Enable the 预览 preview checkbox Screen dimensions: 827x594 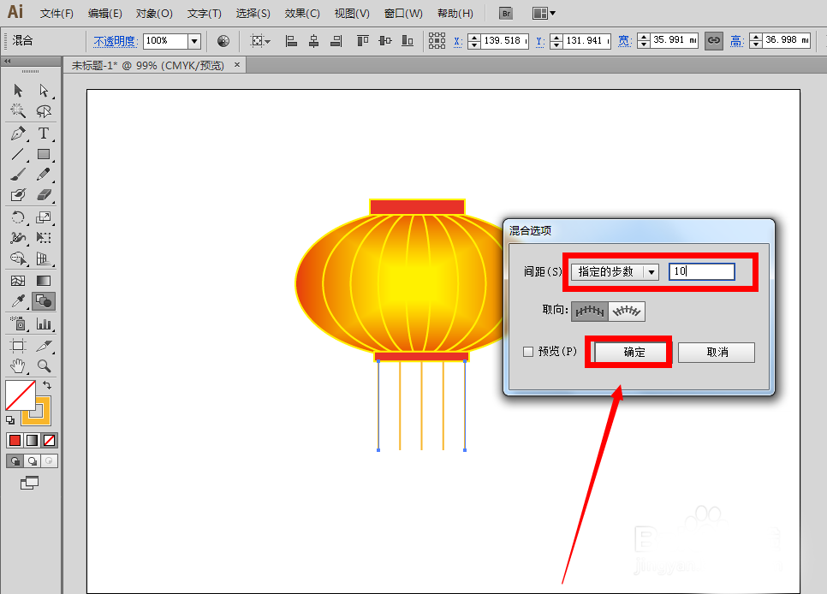tap(528, 351)
